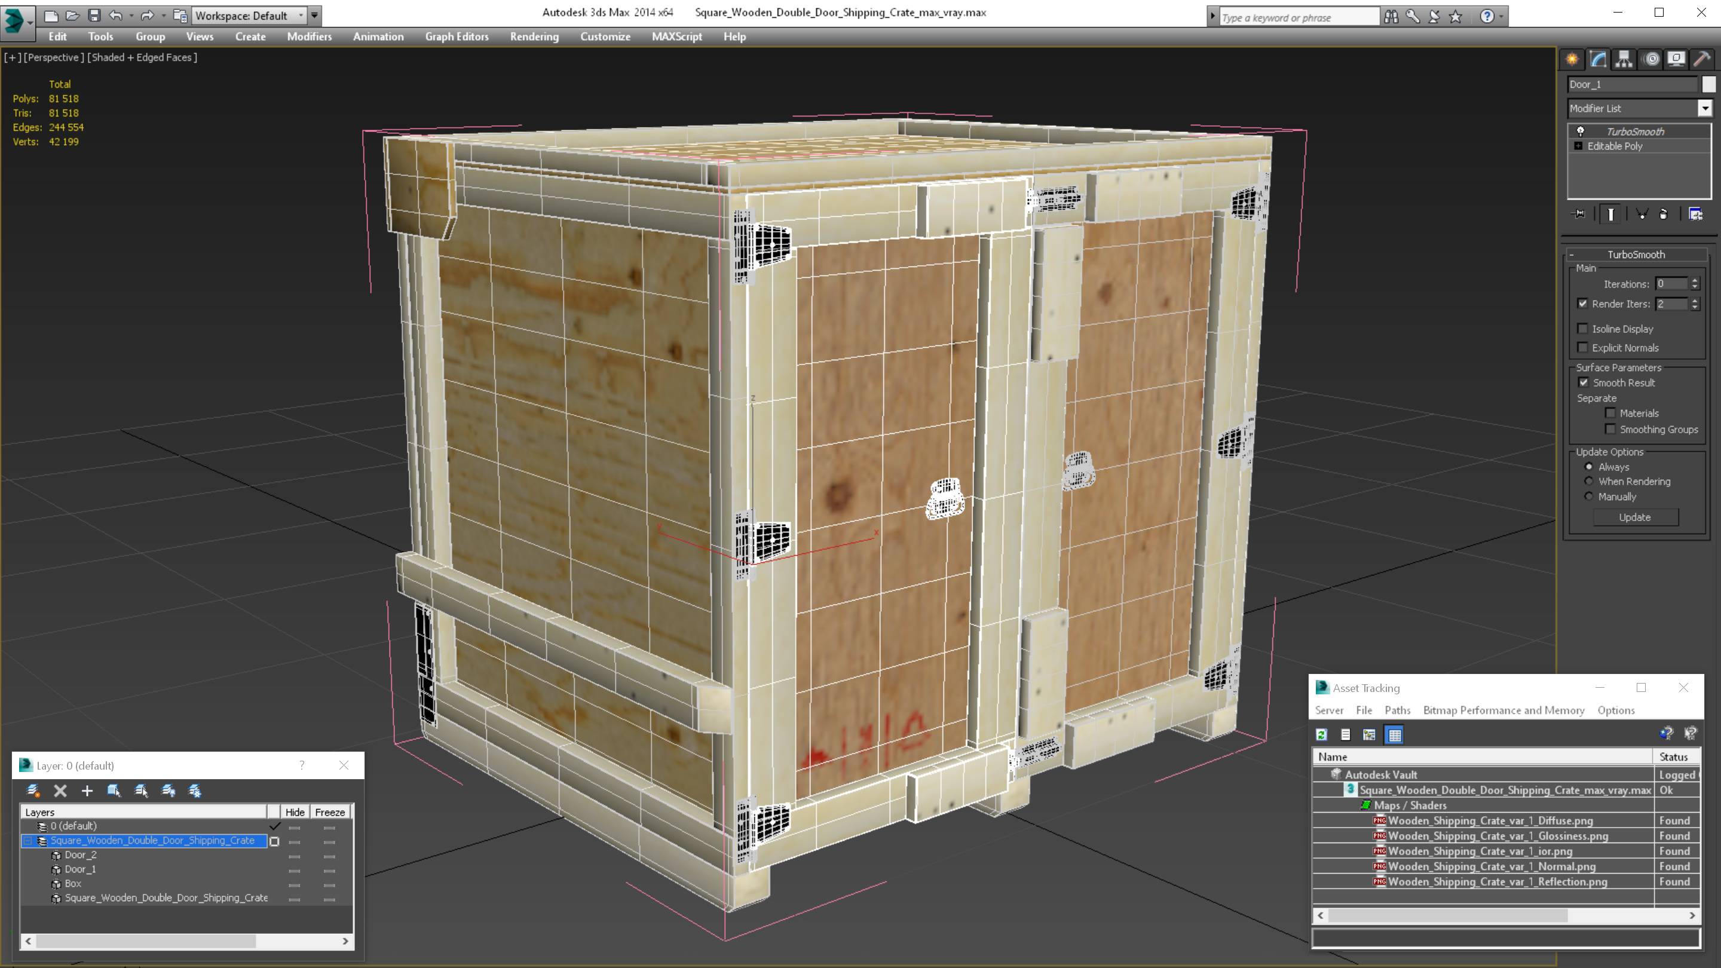Image resolution: width=1721 pixels, height=968 pixels.
Task: Uncheck the Smooth Result checkbox
Action: coord(1583,383)
